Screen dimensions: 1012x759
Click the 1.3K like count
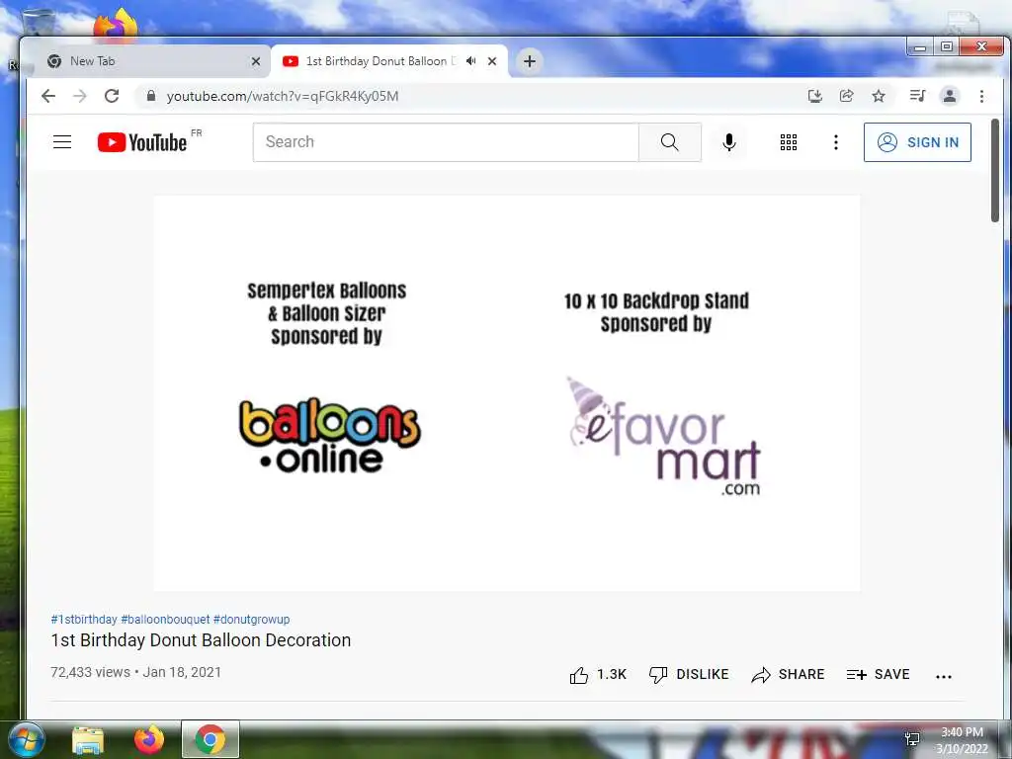pos(611,674)
